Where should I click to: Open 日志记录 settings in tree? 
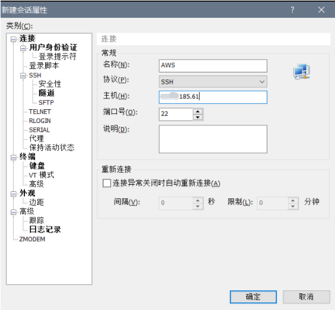tap(45, 229)
